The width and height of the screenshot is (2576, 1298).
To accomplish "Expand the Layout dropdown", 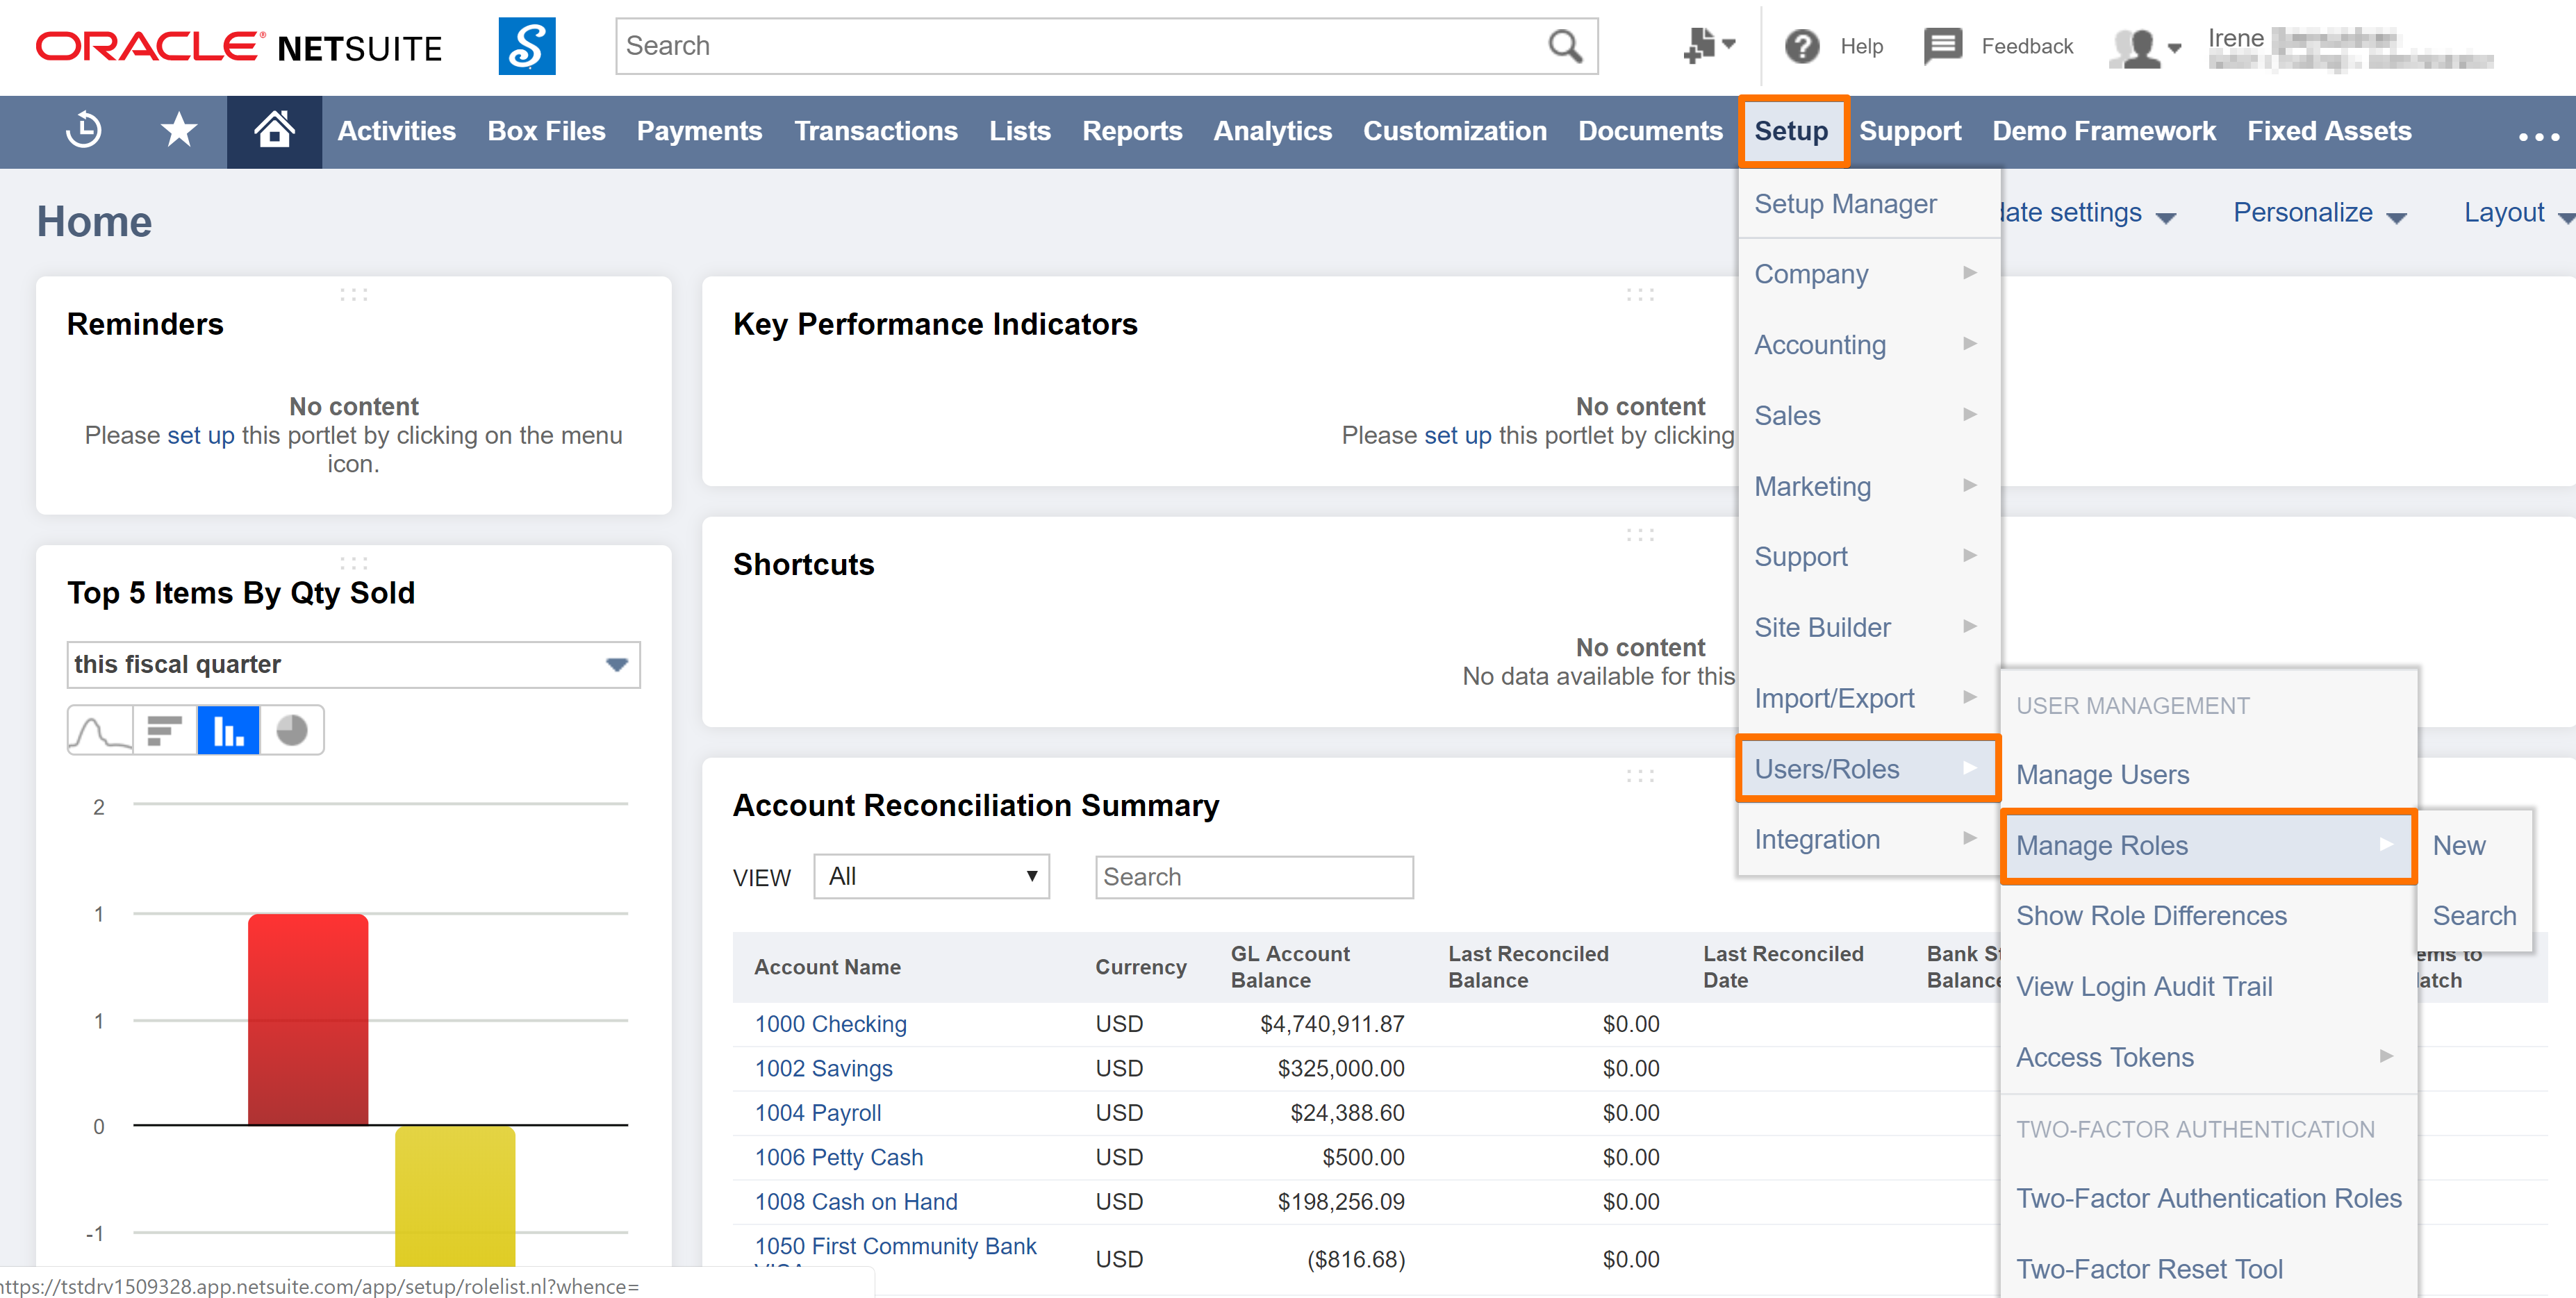I will pos(2518,213).
